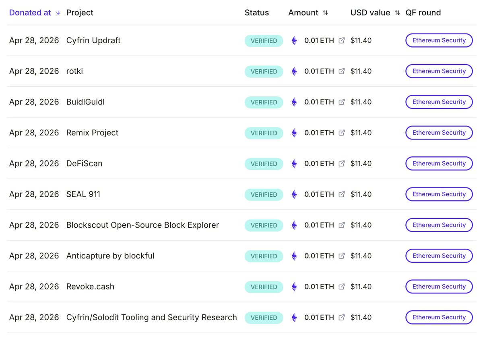Viewport: 483px width, 337px height.
Task: Open Anticapture by blockful project
Action: (x=110, y=256)
